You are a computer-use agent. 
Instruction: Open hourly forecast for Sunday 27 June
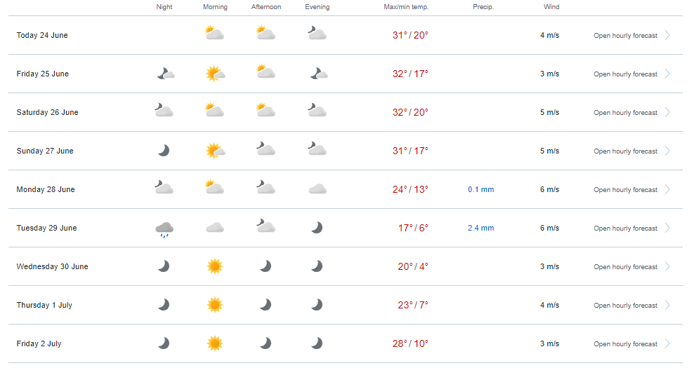(625, 151)
